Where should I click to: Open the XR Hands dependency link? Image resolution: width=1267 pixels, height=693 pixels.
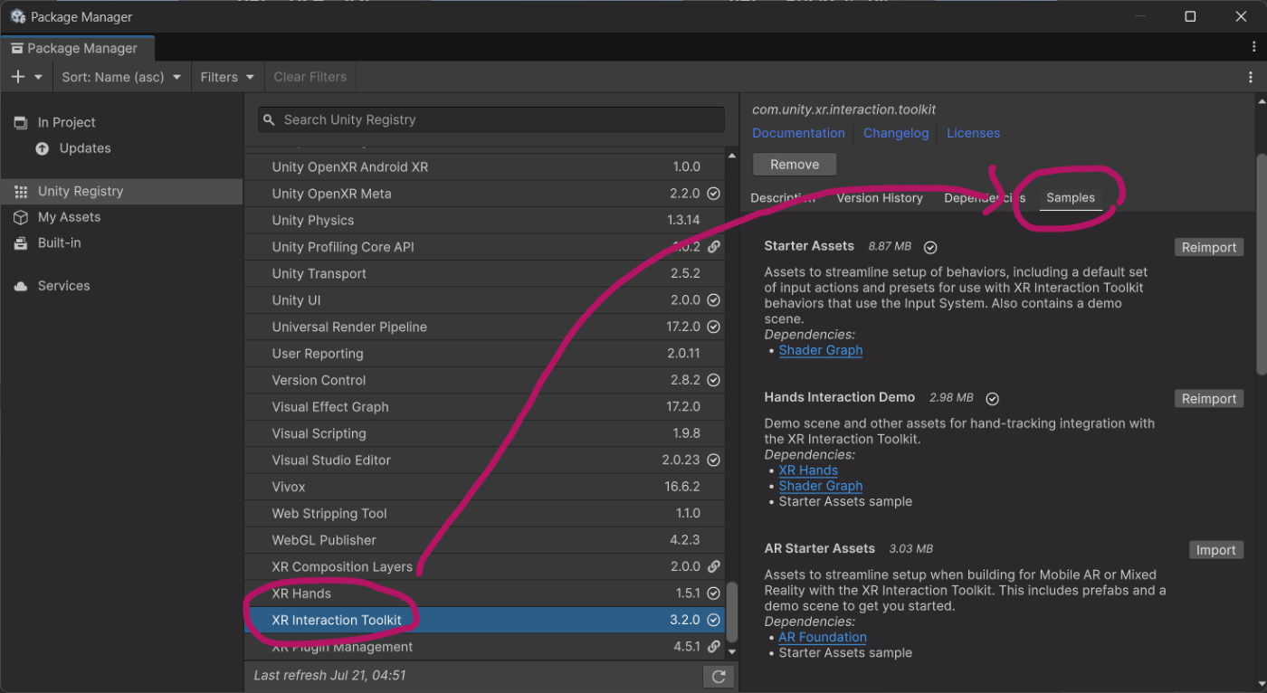coord(808,470)
